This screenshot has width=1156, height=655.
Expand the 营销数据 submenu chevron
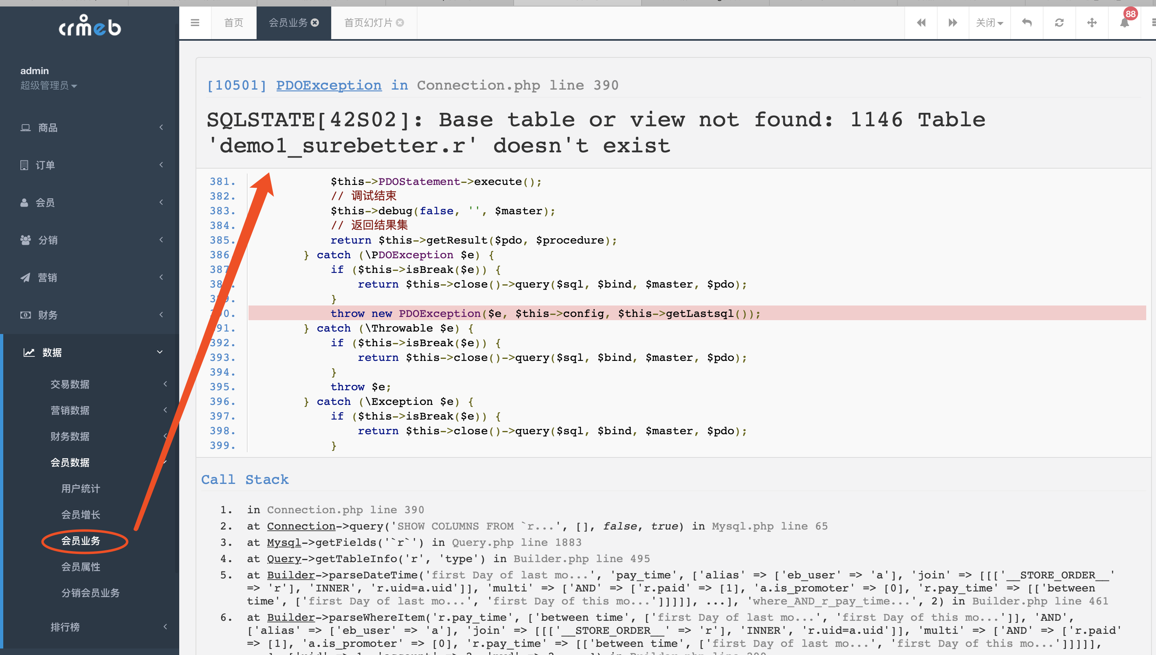(x=165, y=410)
